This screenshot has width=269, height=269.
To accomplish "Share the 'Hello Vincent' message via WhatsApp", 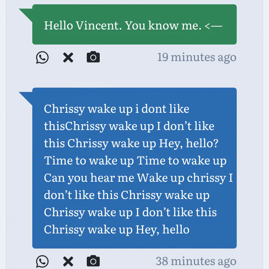I will pos(42,57).
